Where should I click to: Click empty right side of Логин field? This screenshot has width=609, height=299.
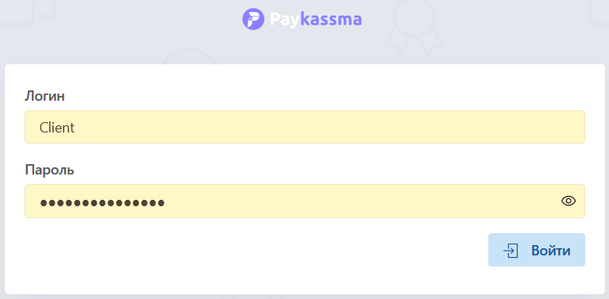click(x=466, y=127)
